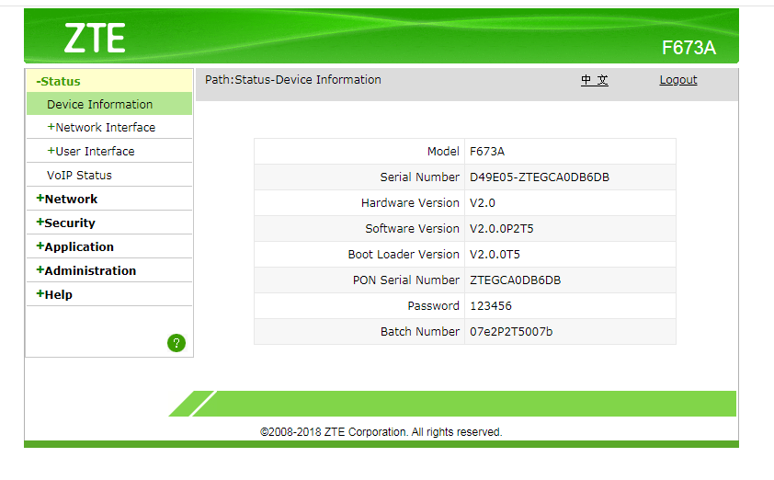Click the Batch Number value 07e2P2T5007b
The image size is (774, 480).
click(511, 331)
